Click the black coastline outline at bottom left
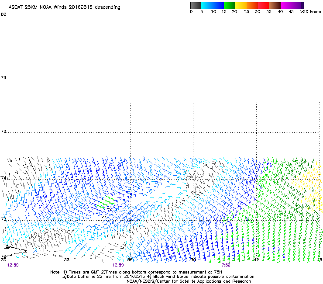Viewport: 323px width, 284px height. click(15, 250)
